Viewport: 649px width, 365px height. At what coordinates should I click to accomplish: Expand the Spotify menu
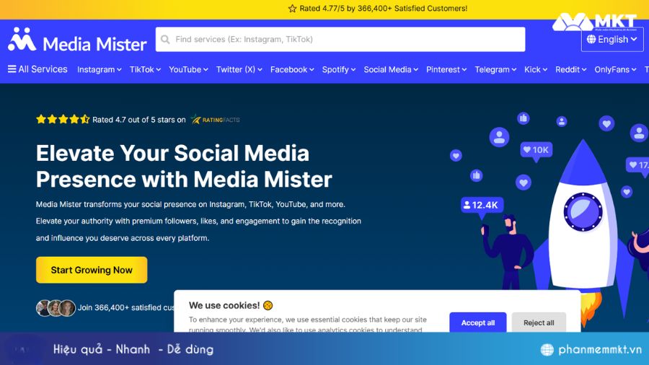(339, 69)
